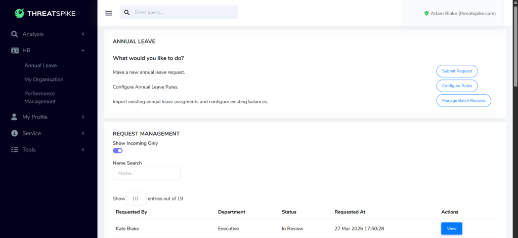Click the Analysis magnifier icon in sidebar
The width and height of the screenshot is (518, 238).
point(14,34)
